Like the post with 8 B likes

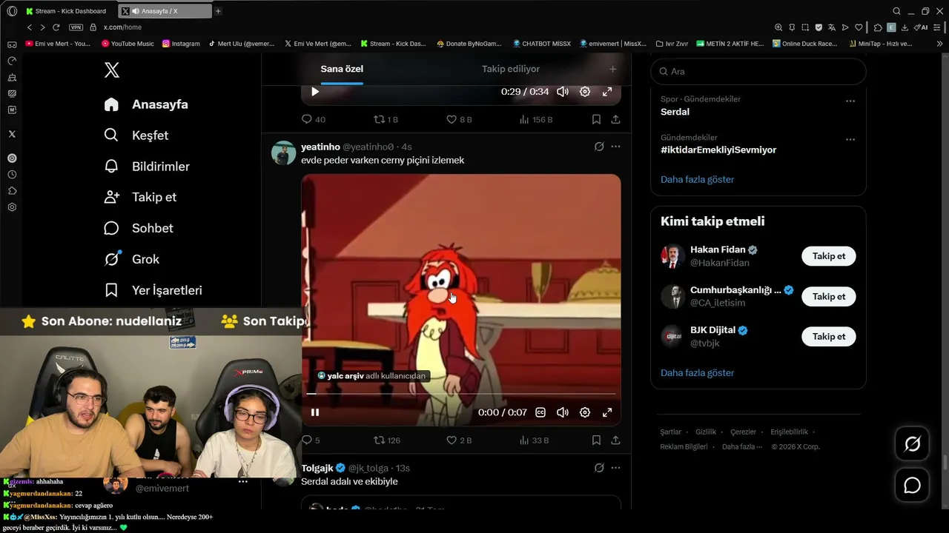pyautogui.click(x=459, y=119)
